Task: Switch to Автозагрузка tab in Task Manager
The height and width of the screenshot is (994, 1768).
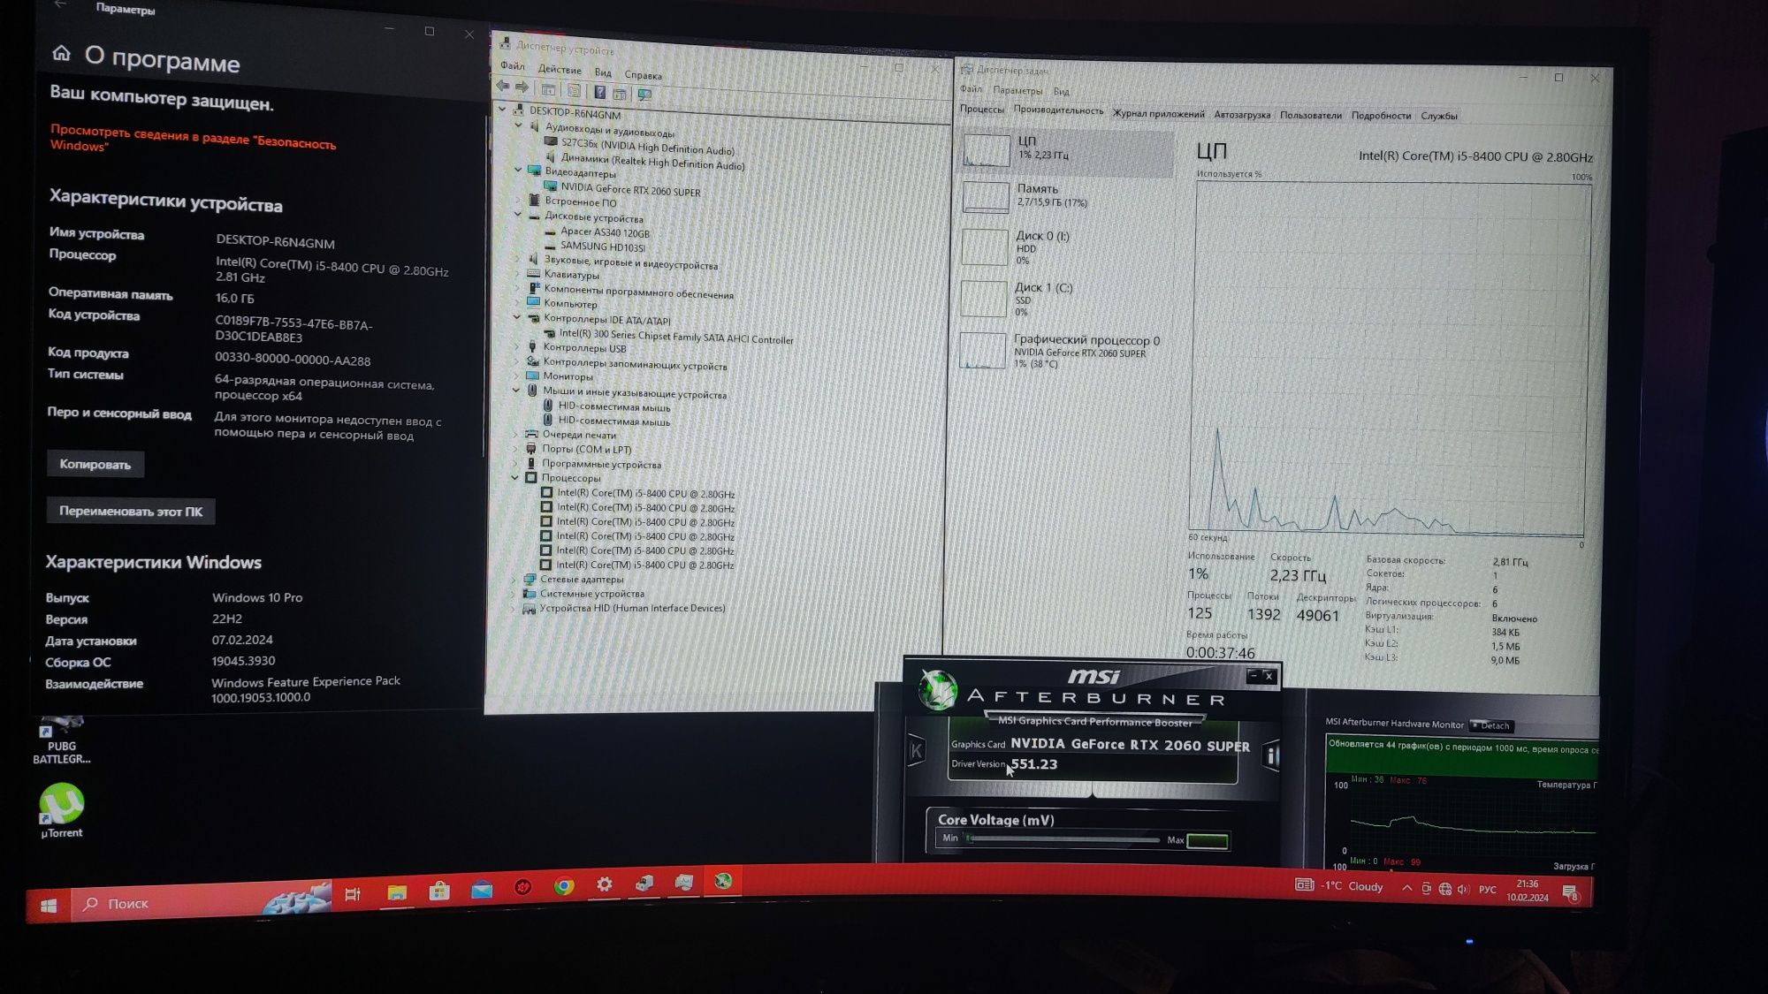Action: pos(1242,115)
